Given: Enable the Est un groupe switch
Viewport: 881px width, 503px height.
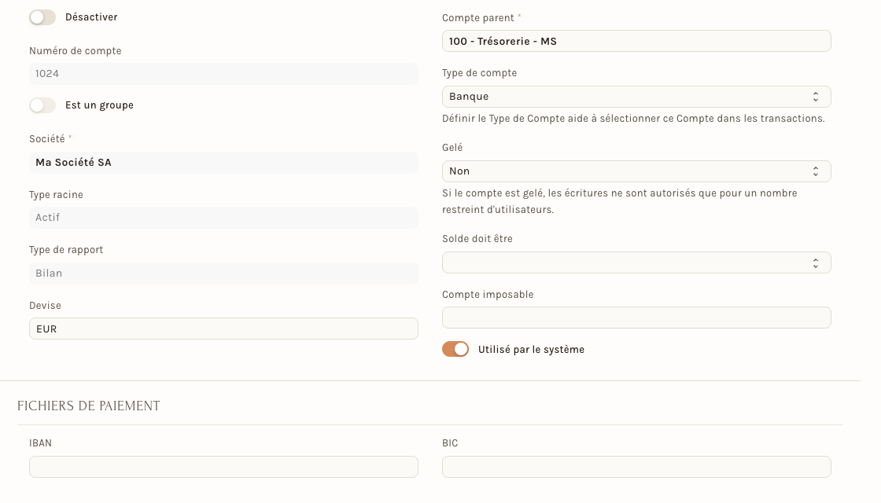Looking at the screenshot, I should (42, 105).
